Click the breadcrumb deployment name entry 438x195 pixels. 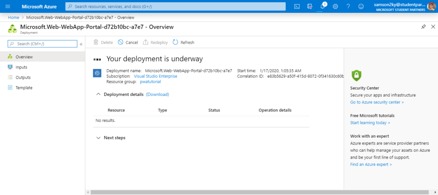(x=80, y=18)
